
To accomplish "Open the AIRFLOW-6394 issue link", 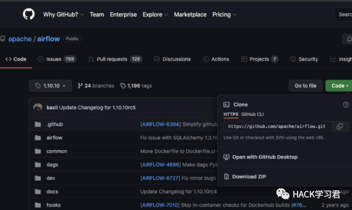I will tap(160, 124).
